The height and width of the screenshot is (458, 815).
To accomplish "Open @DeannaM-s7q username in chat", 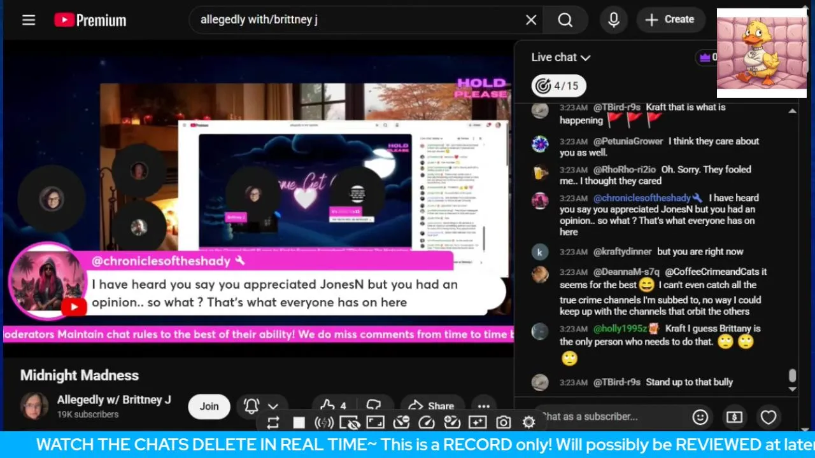I will pyautogui.click(x=627, y=272).
